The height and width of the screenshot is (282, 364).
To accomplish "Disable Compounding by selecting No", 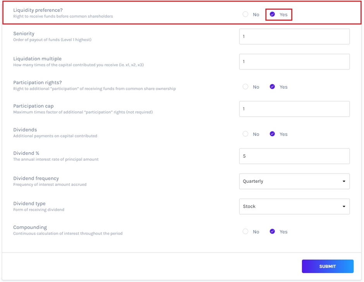I will [x=246, y=232].
